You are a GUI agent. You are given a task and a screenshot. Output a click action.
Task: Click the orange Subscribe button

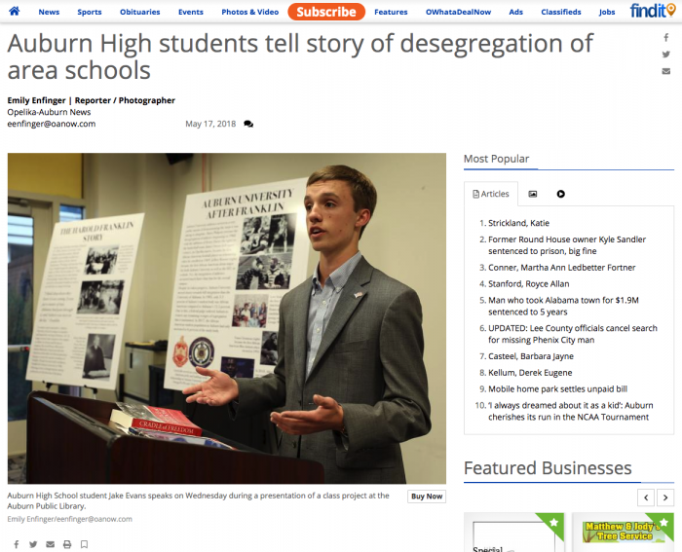[326, 12]
